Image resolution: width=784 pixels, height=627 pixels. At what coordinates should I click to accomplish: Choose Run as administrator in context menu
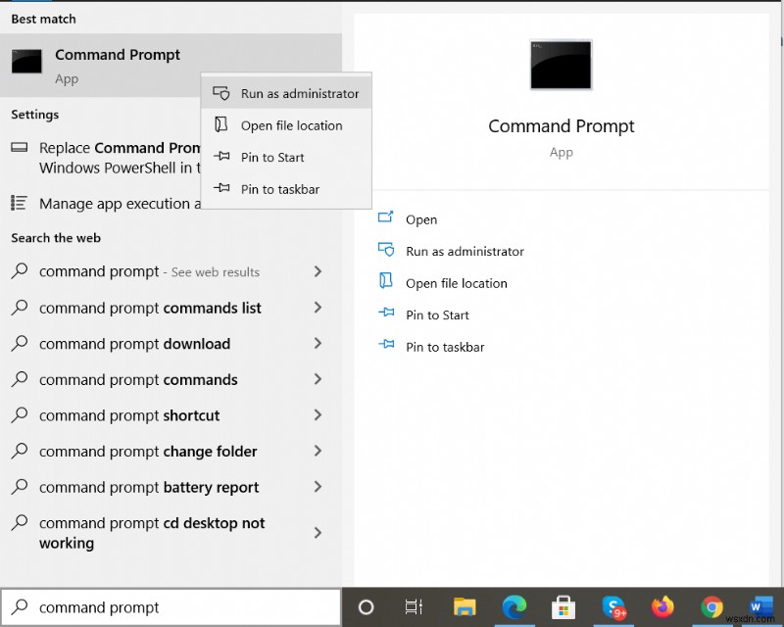pyautogui.click(x=299, y=94)
